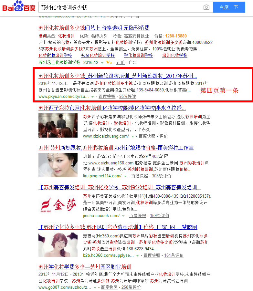Open 百度快照 for pxyuan.com result

(x=107, y=97)
